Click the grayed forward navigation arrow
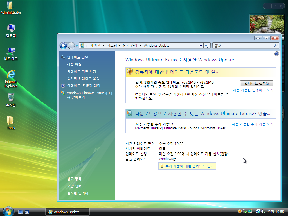This screenshot has height=216, width=288. pos(71,46)
